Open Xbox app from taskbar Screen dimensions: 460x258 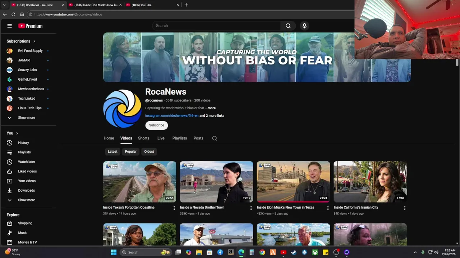315,252
